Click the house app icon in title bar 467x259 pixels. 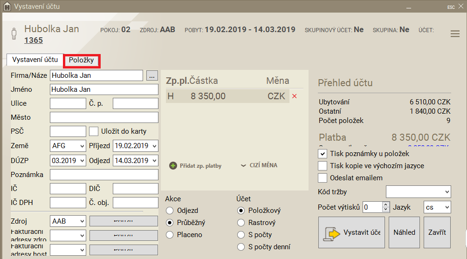tap(7, 7)
